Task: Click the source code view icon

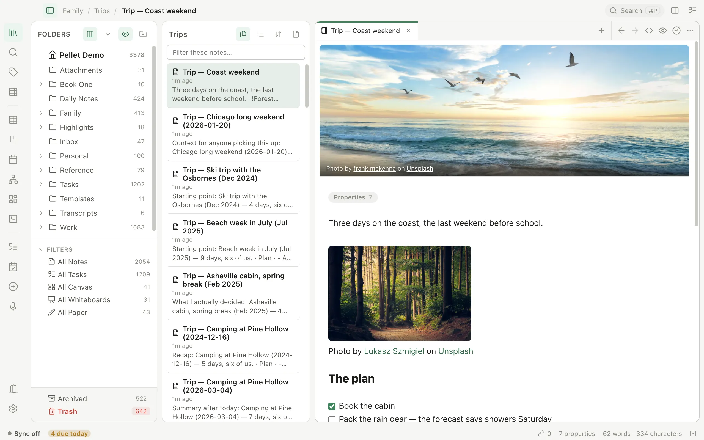Action: [649, 31]
